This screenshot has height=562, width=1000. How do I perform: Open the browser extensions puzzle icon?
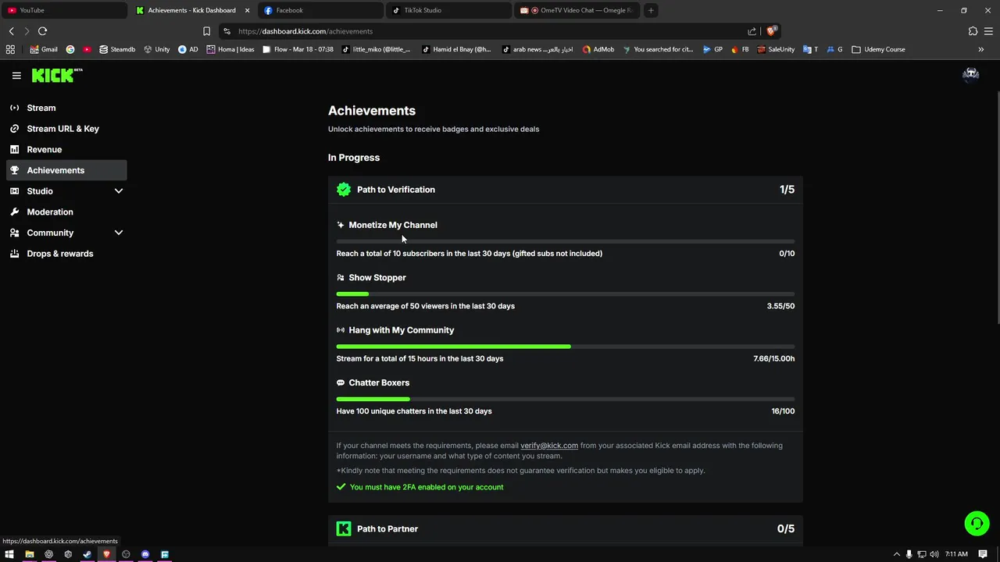coord(973,31)
